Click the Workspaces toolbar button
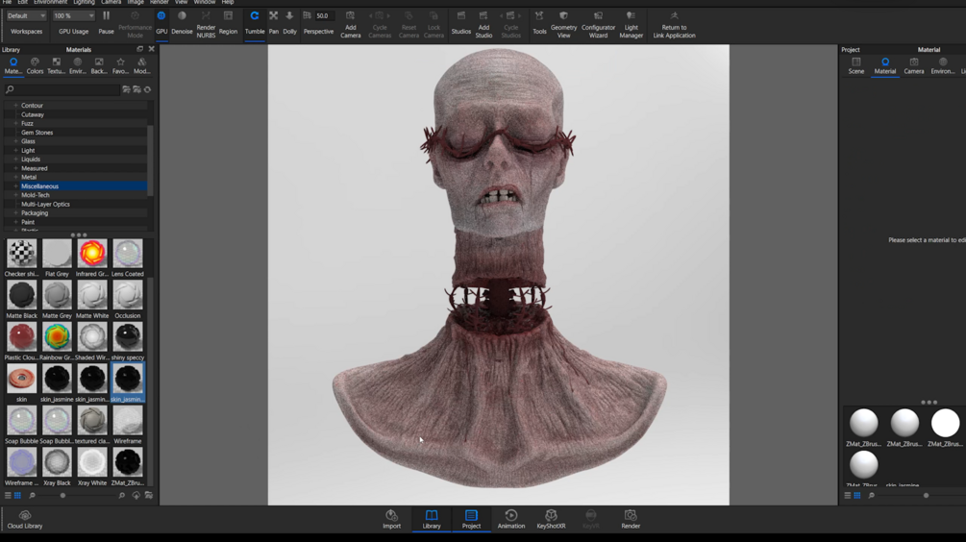 coord(27,31)
